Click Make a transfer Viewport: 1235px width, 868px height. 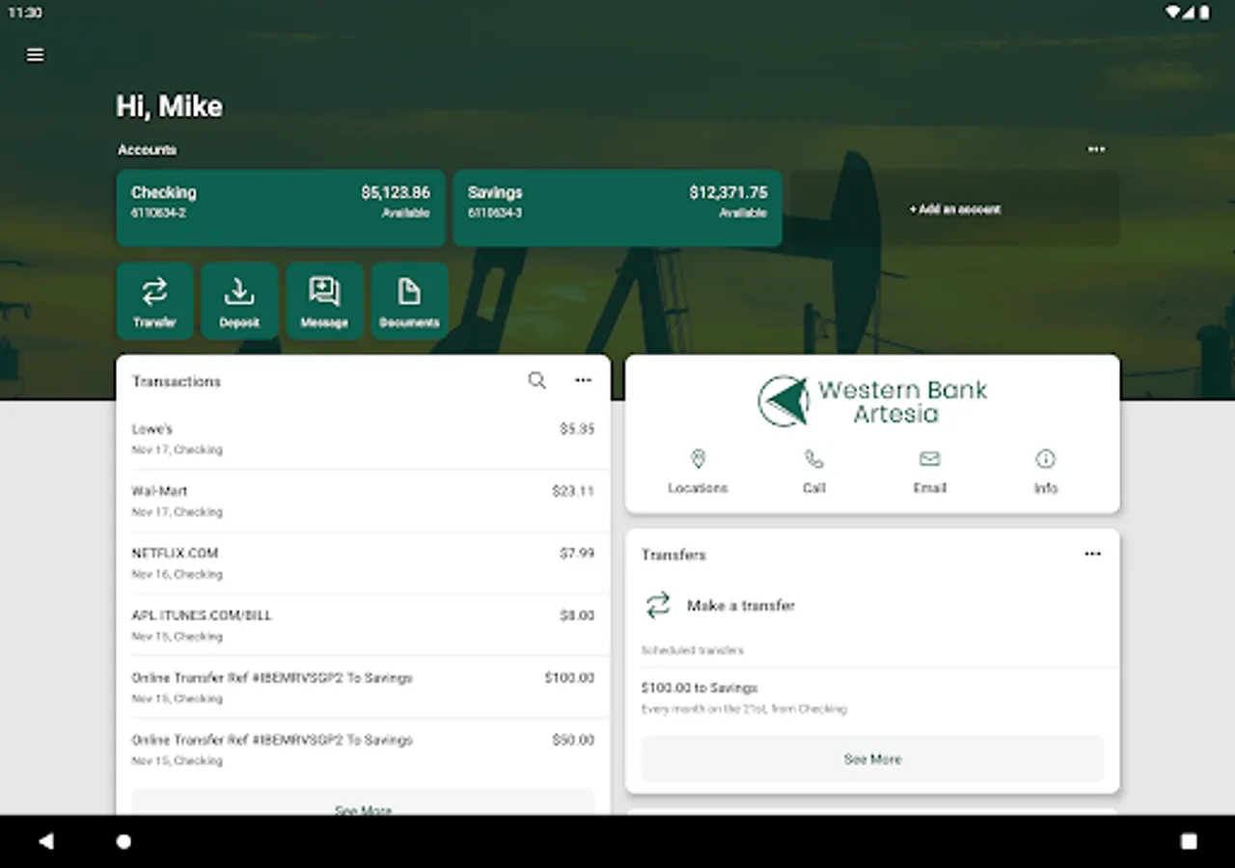(x=740, y=606)
